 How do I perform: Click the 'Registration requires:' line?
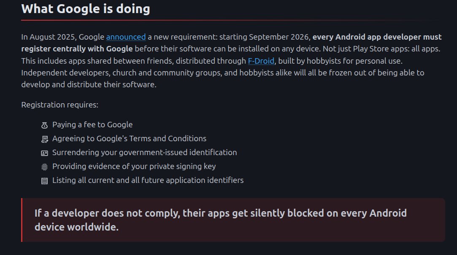click(60, 105)
